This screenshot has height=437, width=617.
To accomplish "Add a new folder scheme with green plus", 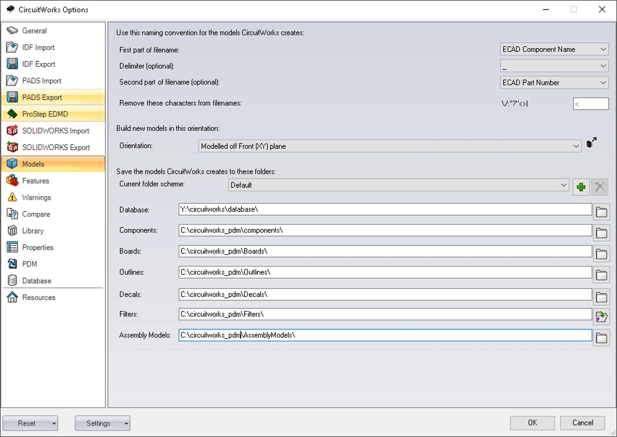I will (x=581, y=186).
